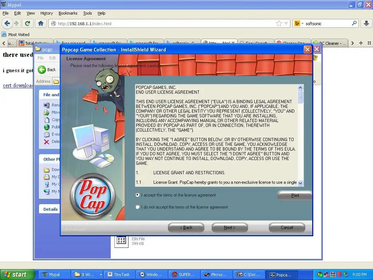The height and width of the screenshot is (280, 373).
Task: Open a new browser tab
Action: 361,43
